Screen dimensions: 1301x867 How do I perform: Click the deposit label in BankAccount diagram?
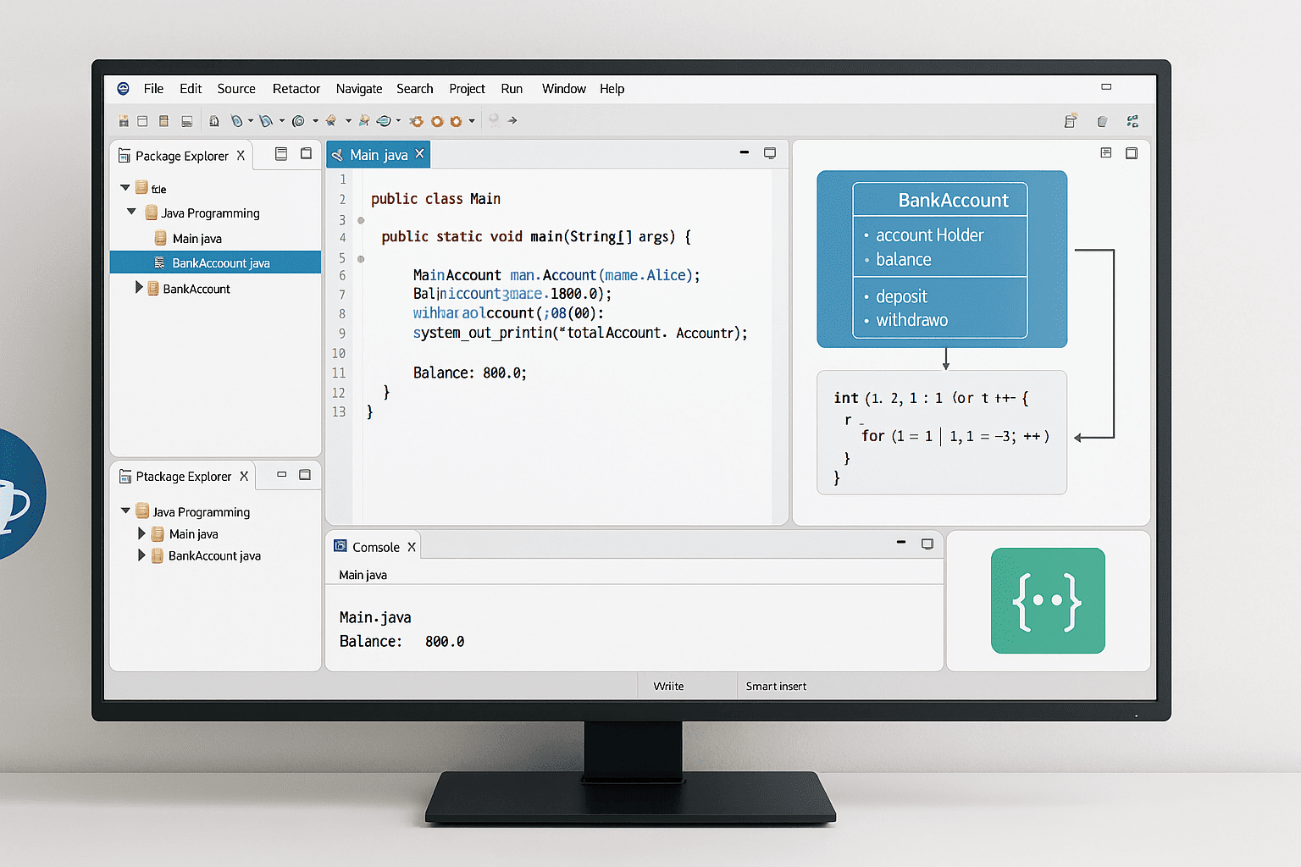click(x=901, y=296)
